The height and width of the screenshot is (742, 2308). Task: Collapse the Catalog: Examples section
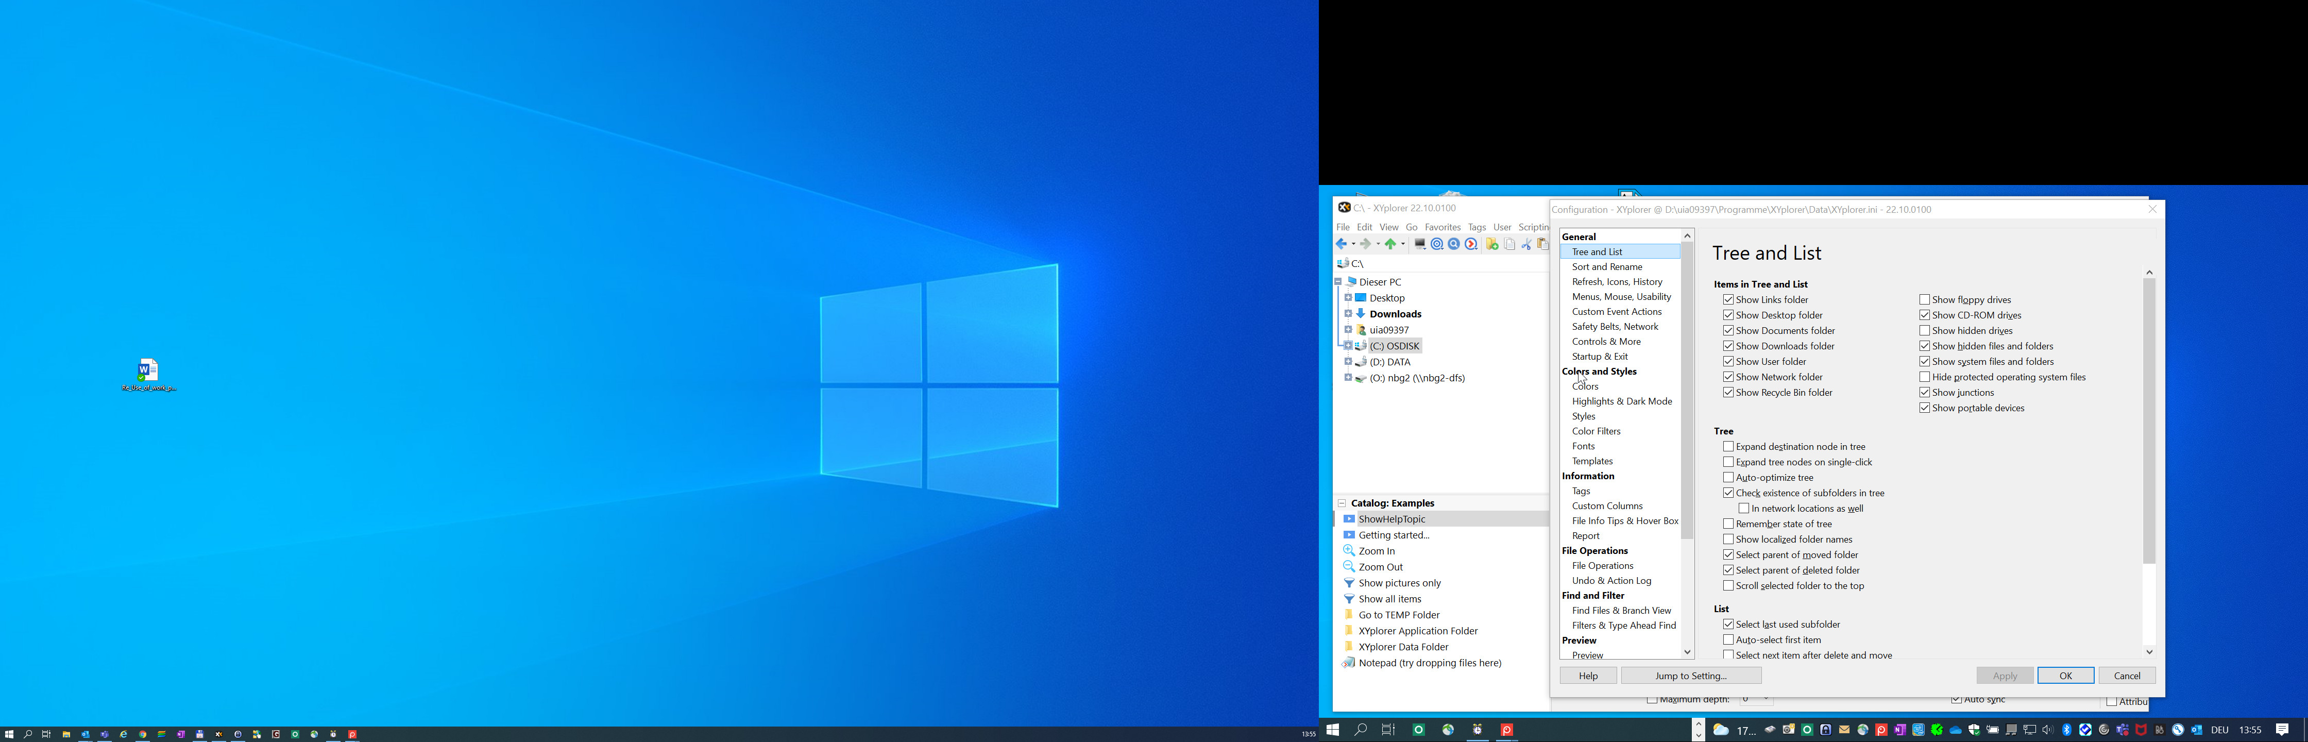click(x=1341, y=503)
